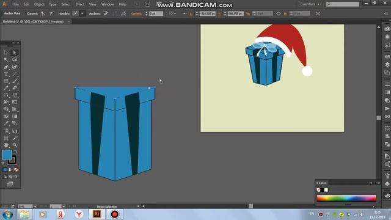The image size is (391, 220).
Task: Select the Line Segment tool
Action: pos(15,74)
